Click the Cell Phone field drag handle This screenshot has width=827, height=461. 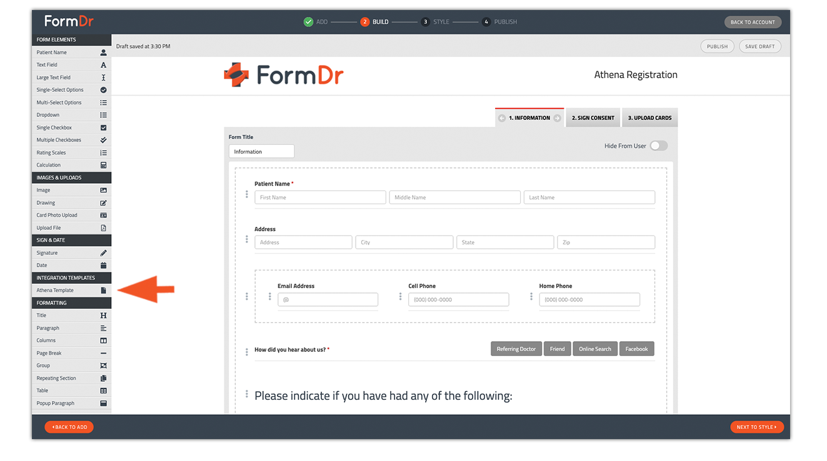coord(400,297)
